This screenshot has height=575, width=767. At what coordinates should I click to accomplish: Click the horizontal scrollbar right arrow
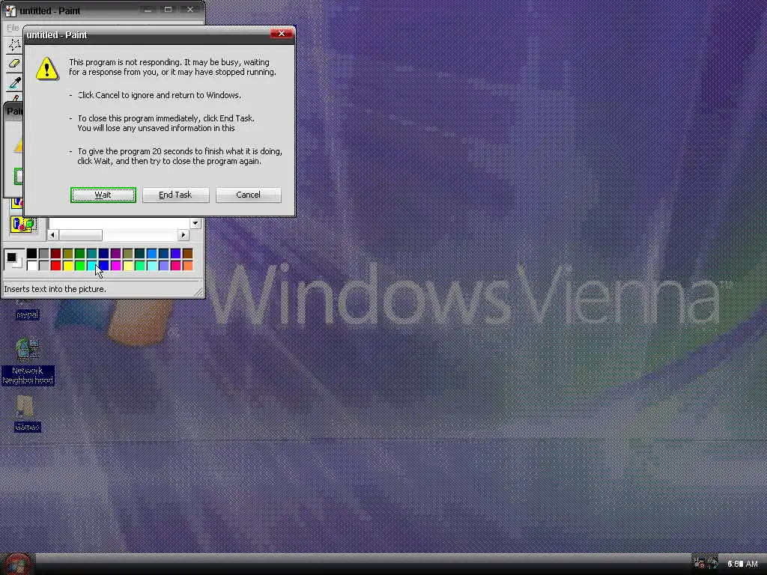(184, 235)
